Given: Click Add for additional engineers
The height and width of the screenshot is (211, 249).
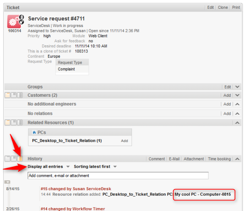Looking at the screenshot, I should [227, 104].
